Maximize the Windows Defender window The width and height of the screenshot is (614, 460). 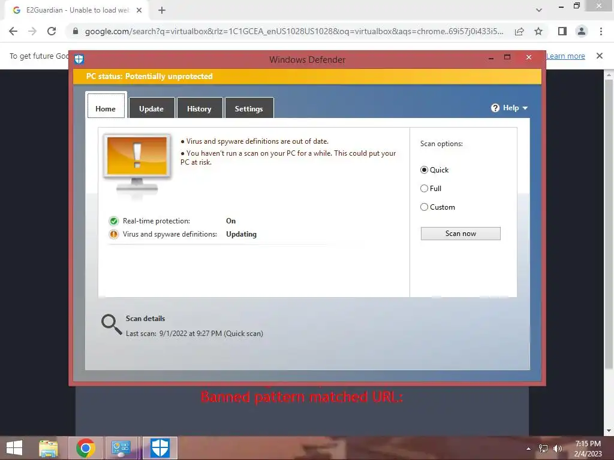pyautogui.click(x=507, y=57)
